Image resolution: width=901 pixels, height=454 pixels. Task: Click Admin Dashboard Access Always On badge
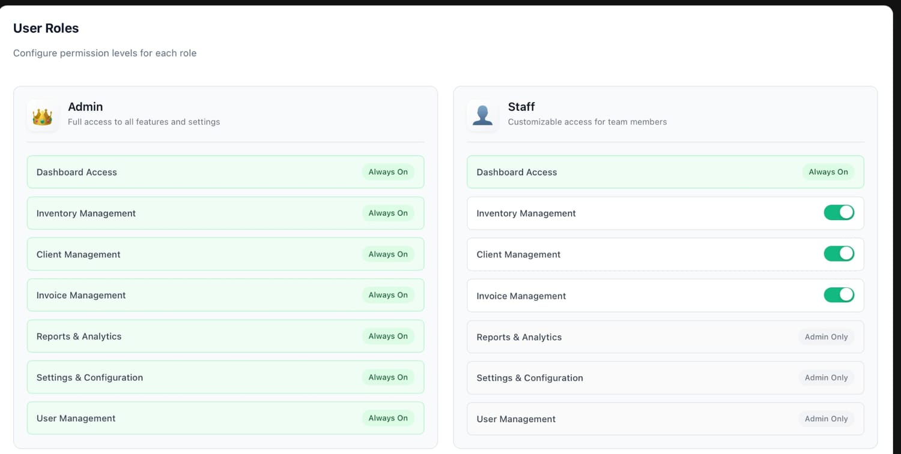(x=388, y=172)
